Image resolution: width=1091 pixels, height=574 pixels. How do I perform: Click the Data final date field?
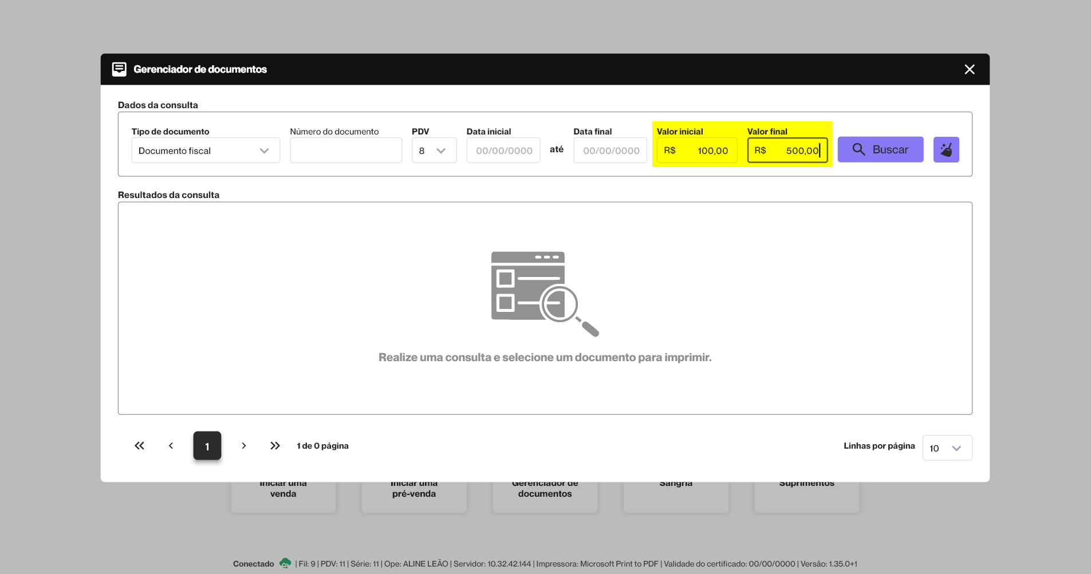(610, 151)
